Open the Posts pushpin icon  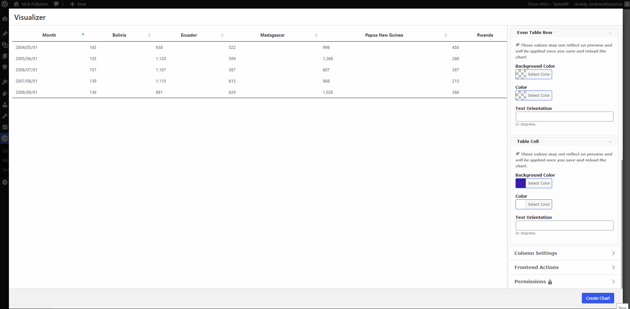(x=5, y=34)
